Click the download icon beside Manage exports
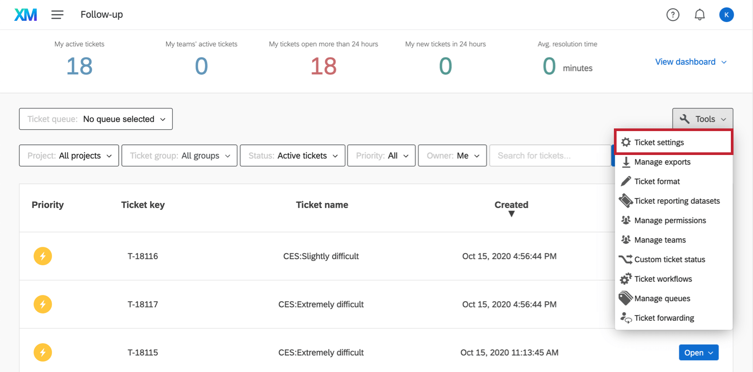The width and height of the screenshot is (753, 372). (x=626, y=162)
